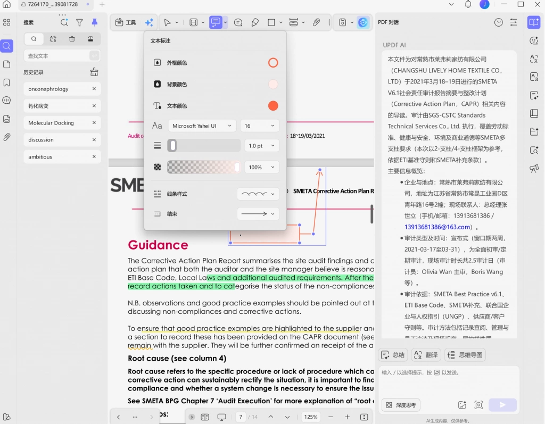Toggle the deep thinking mode button

[401, 405]
